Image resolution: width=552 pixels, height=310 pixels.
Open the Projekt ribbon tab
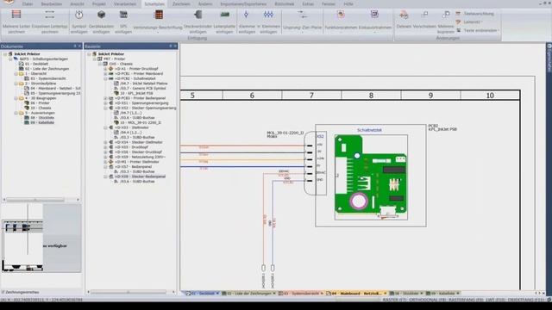[99, 3]
